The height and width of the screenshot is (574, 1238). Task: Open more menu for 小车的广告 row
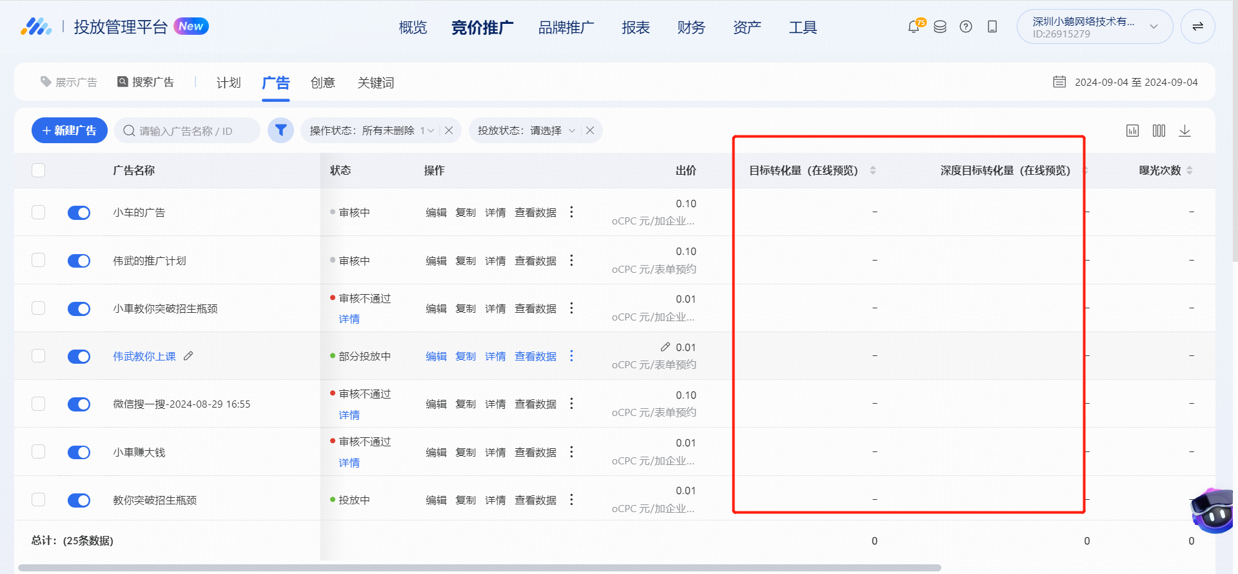click(x=571, y=212)
